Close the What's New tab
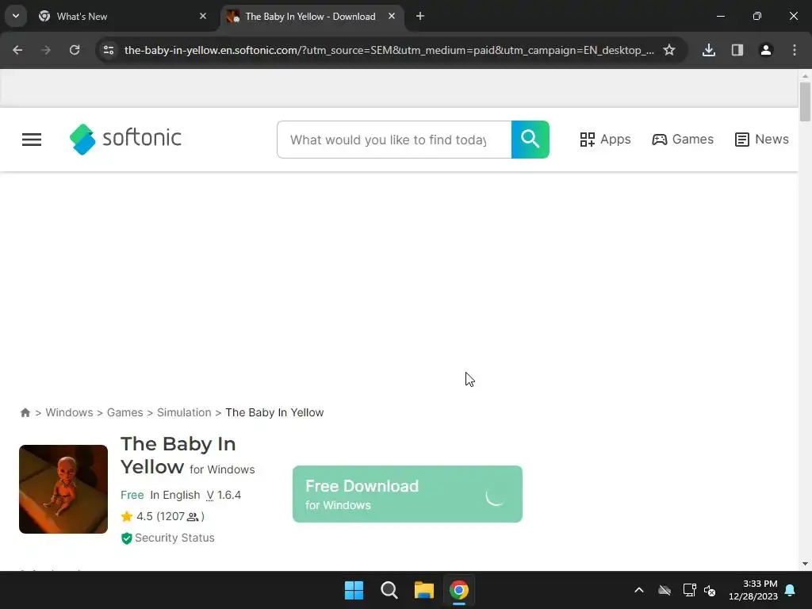This screenshot has height=609, width=812. point(203,16)
